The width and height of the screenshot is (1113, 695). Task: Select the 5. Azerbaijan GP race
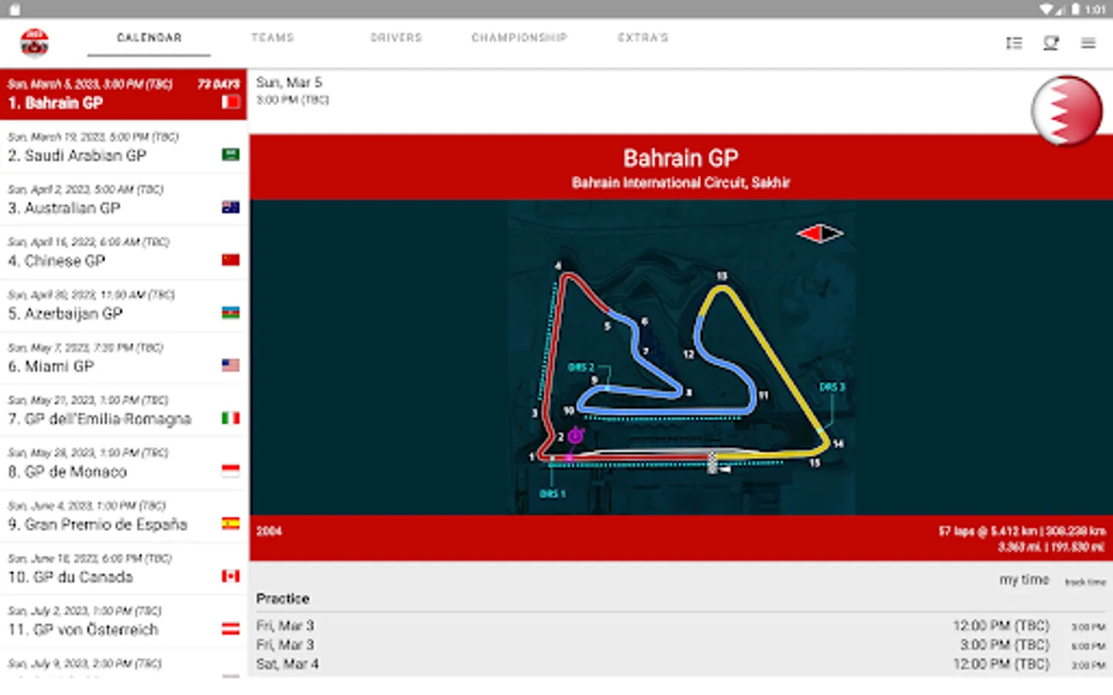[x=124, y=305]
